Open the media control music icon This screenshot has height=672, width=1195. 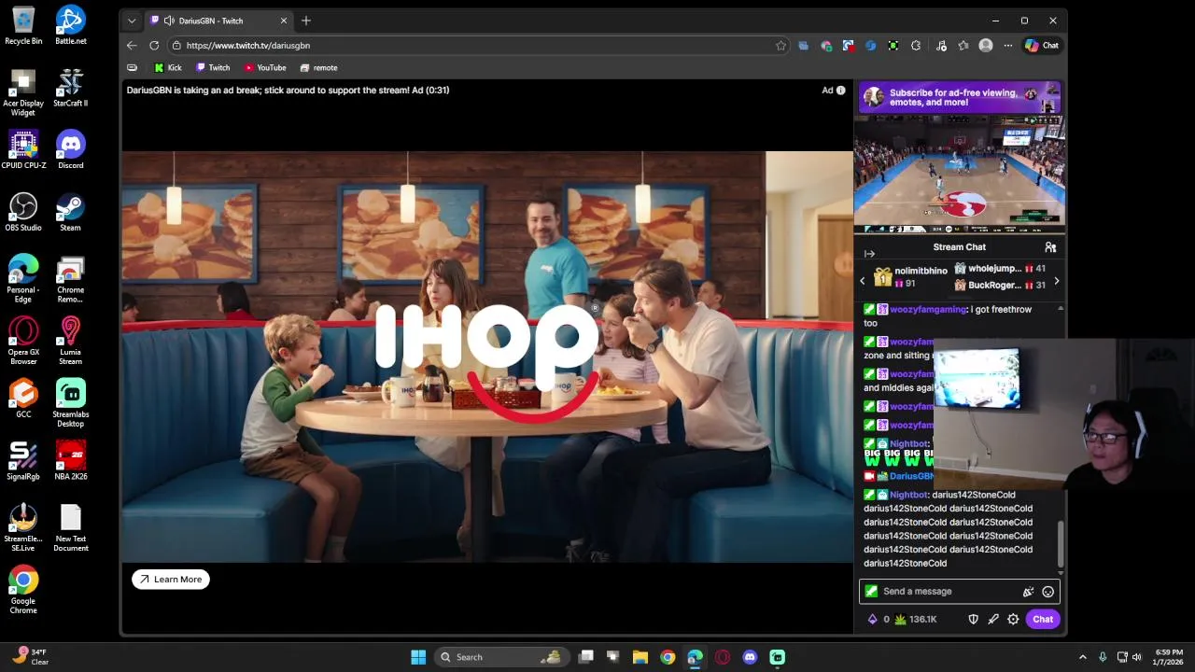click(x=941, y=45)
